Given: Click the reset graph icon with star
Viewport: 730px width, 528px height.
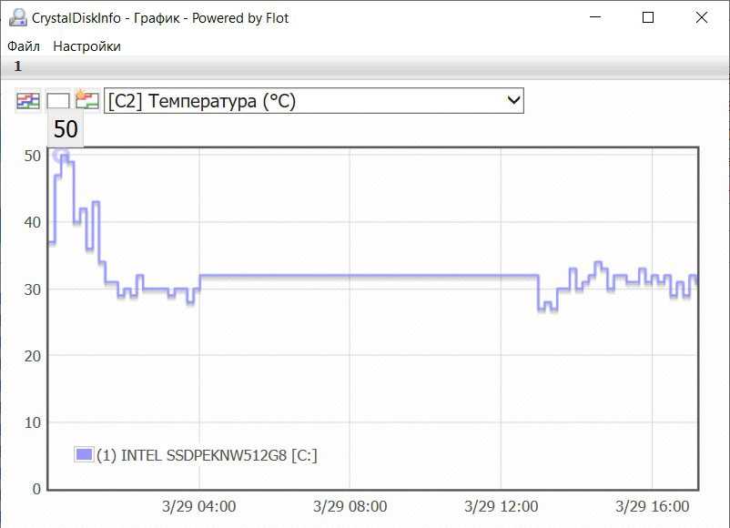Looking at the screenshot, I should click(87, 100).
